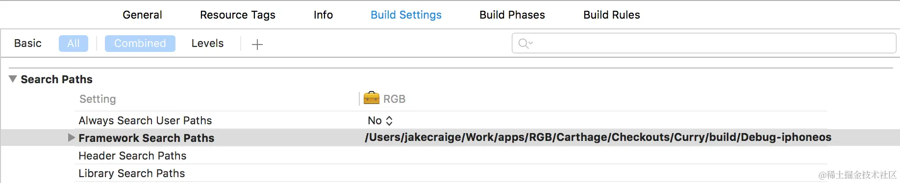Switch to Basic settings filter

point(28,43)
